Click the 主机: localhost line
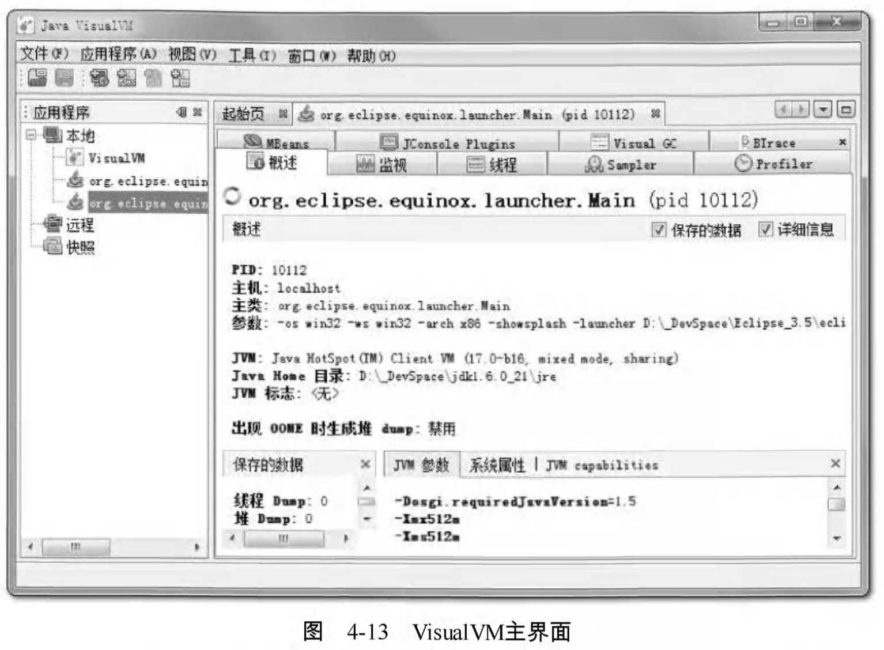 coord(286,287)
